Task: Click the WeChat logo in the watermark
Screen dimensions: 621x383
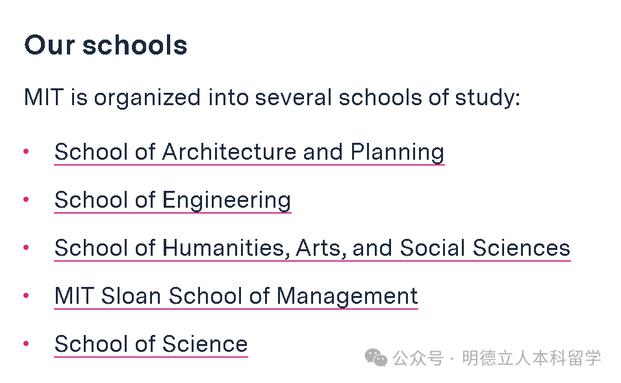Action: (x=375, y=357)
